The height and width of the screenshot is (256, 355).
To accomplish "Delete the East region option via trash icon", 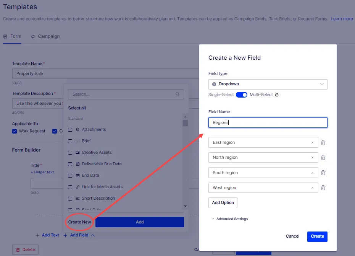I will pyautogui.click(x=323, y=142).
